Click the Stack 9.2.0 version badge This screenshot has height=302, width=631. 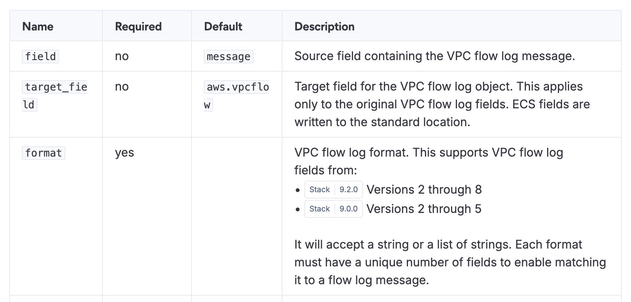(333, 190)
